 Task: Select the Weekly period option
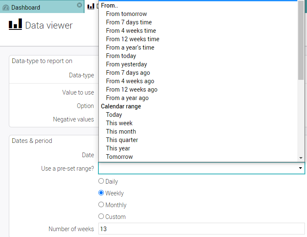point(101,193)
